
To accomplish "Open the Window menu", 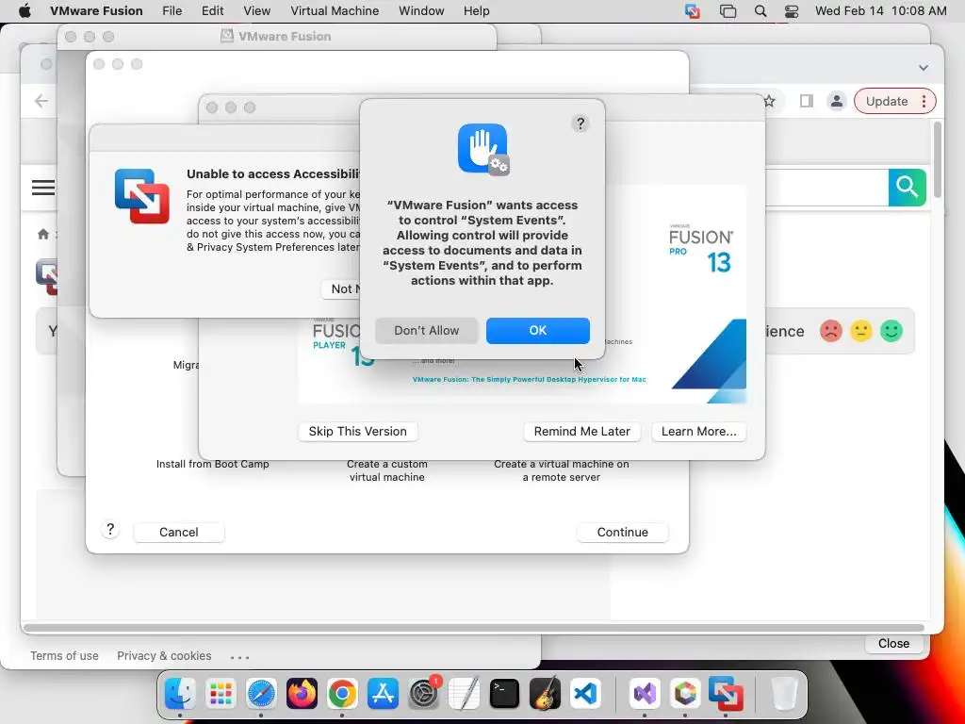I will pos(421,11).
